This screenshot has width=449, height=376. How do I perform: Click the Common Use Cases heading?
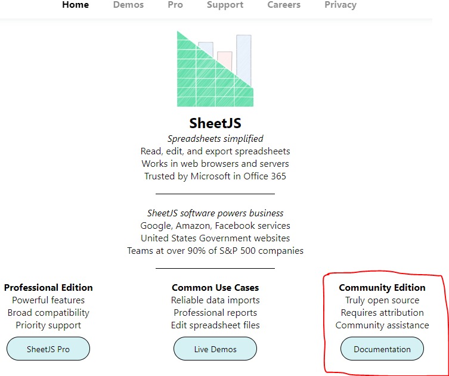[215, 287]
